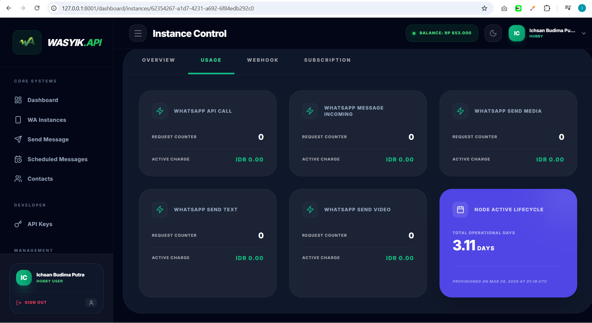
Task: Open the Subscription tab
Action: (327, 60)
